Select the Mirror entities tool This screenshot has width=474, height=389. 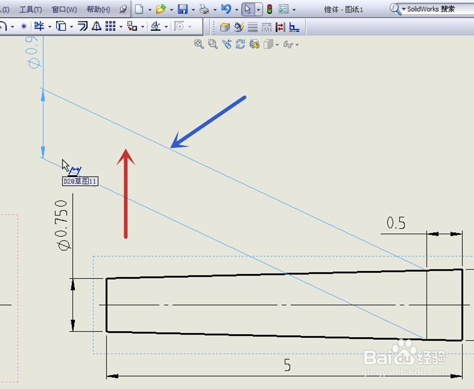pos(96,26)
